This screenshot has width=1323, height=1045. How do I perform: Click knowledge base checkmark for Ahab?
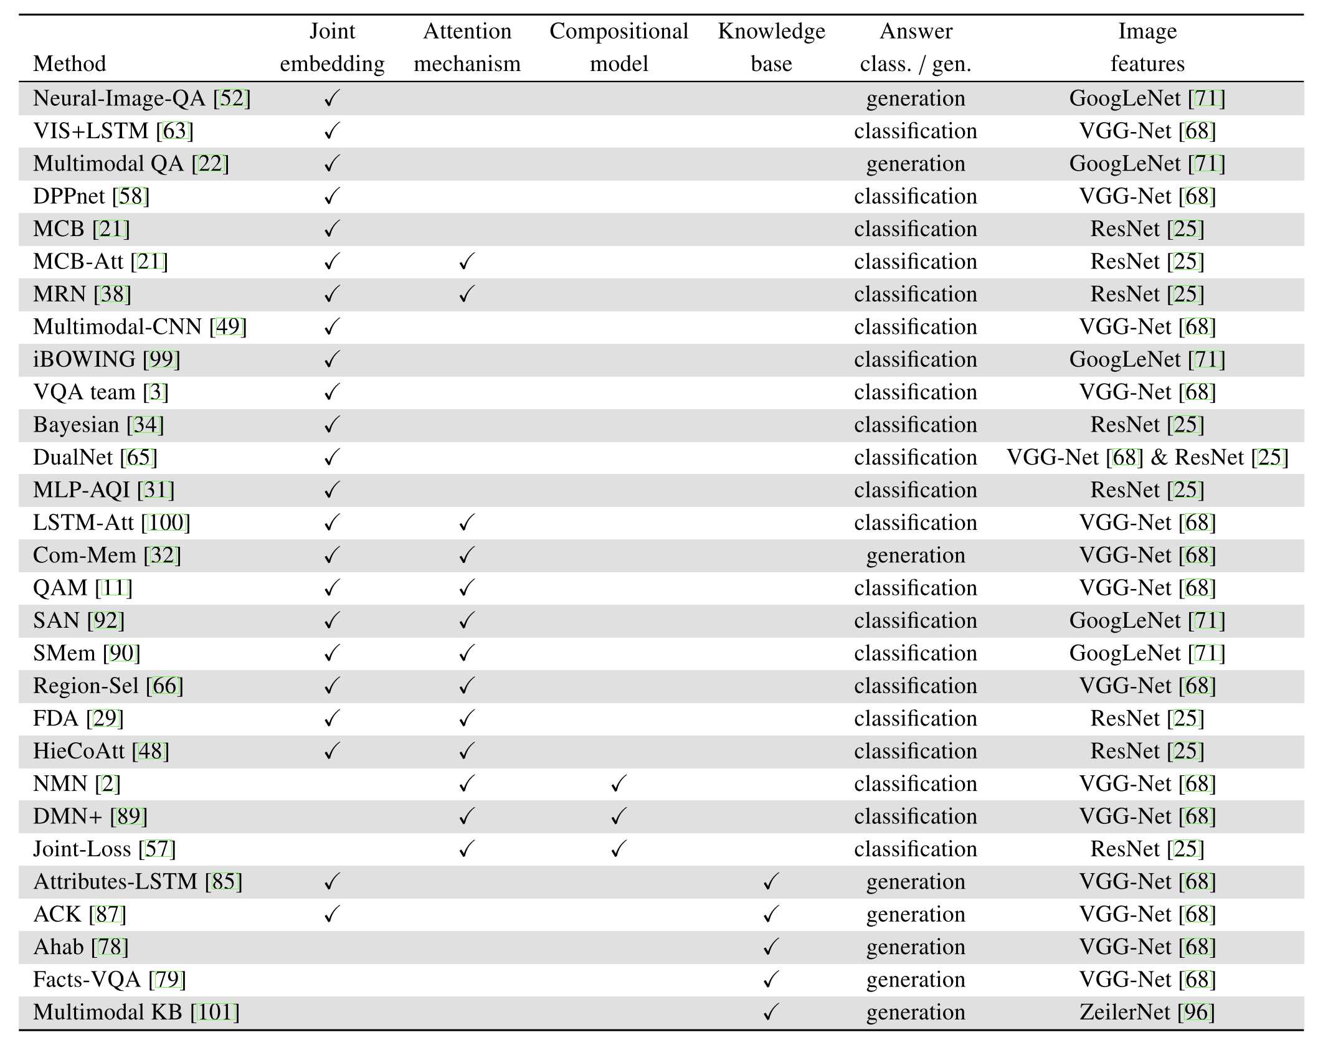click(x=771, y=947)
